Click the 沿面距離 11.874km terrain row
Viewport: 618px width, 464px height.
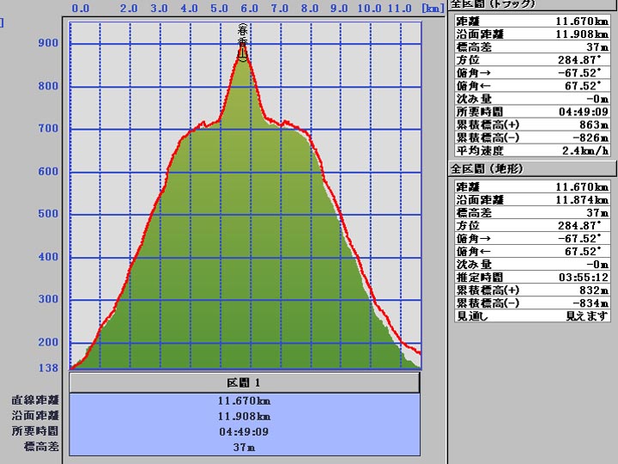[530, 200]
